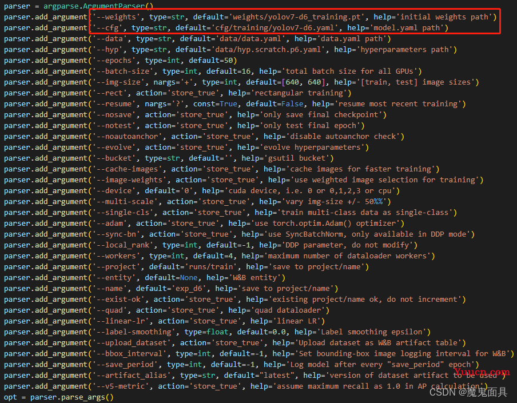This screenshot has height=403, width=517.
Task: Click the '--quad' argument name
Action: coord(109,311)
